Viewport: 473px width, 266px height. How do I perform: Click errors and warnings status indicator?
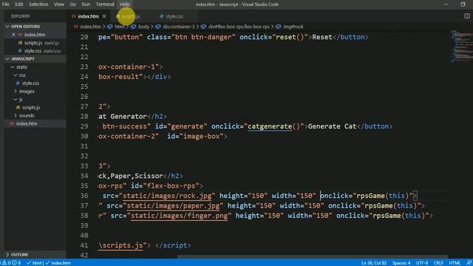[x=11, y=263]
